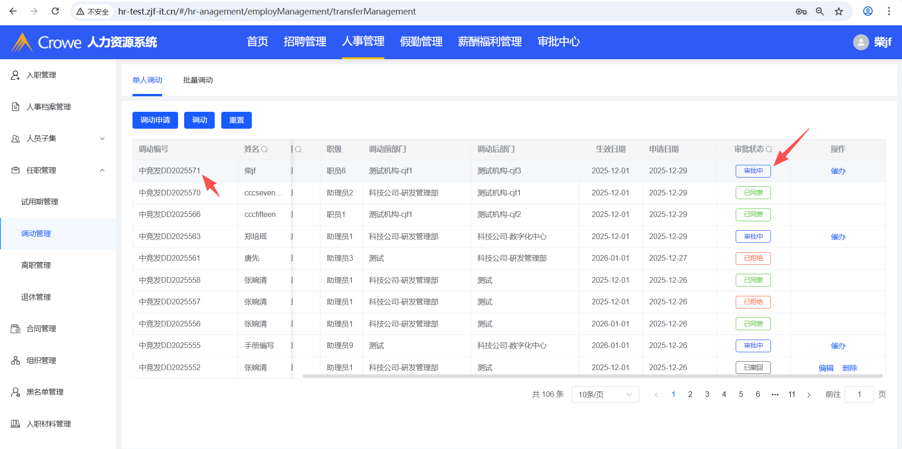Click the browser bookmark star icon

click(839, 11)
